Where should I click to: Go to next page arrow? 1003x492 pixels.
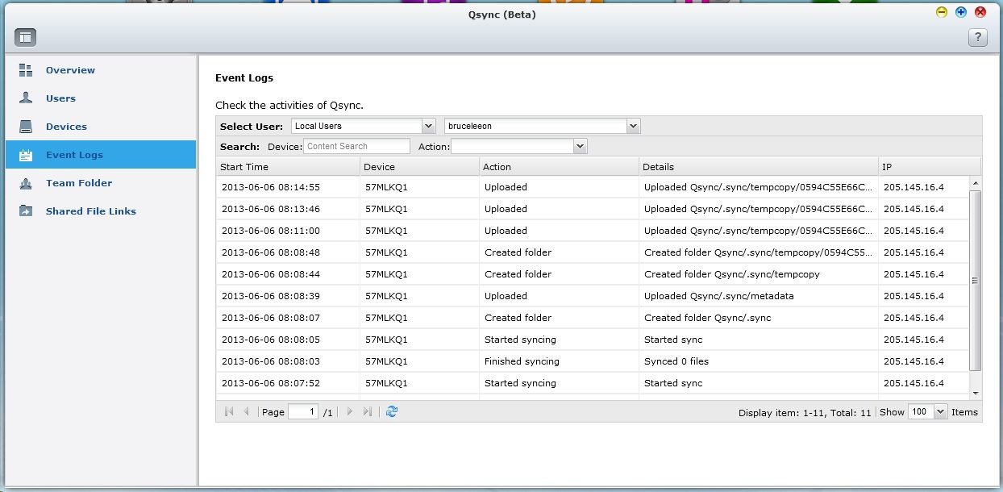point(349,411)
